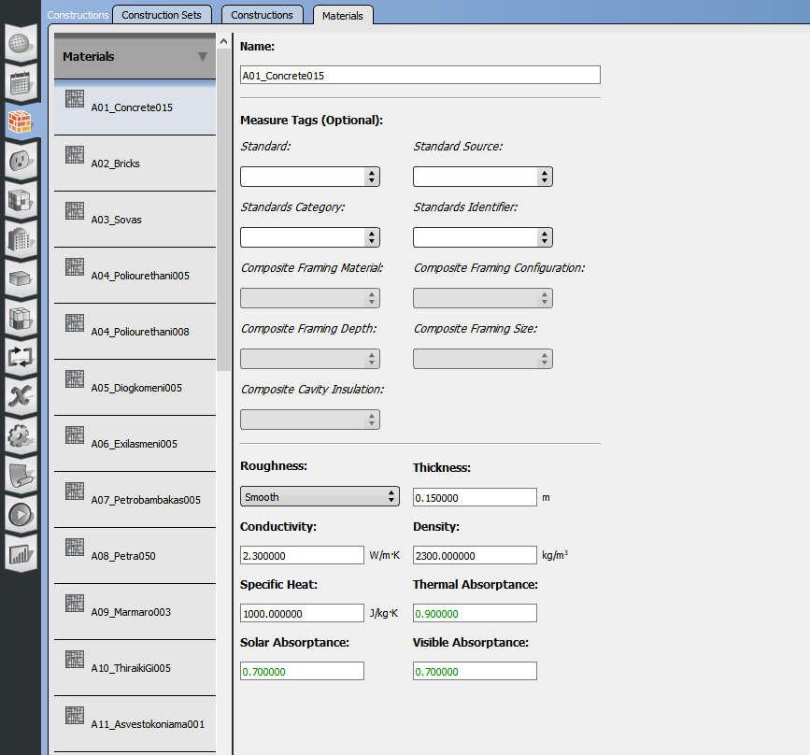
Task: Select A06_Exilasmeni005 in the materials list
Action: point(135,444)
